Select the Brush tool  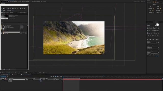17,9
